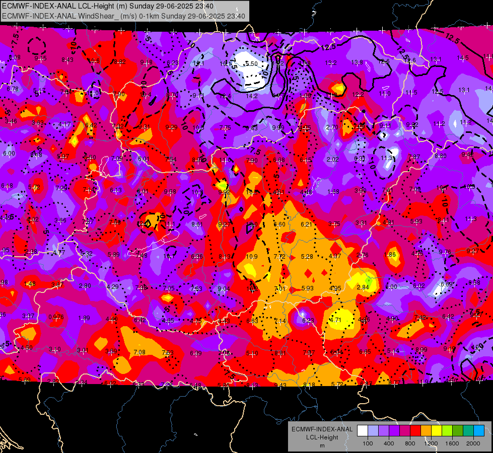Click the yellow legend swatch
The image size is (493, 453).
(437, 431)
